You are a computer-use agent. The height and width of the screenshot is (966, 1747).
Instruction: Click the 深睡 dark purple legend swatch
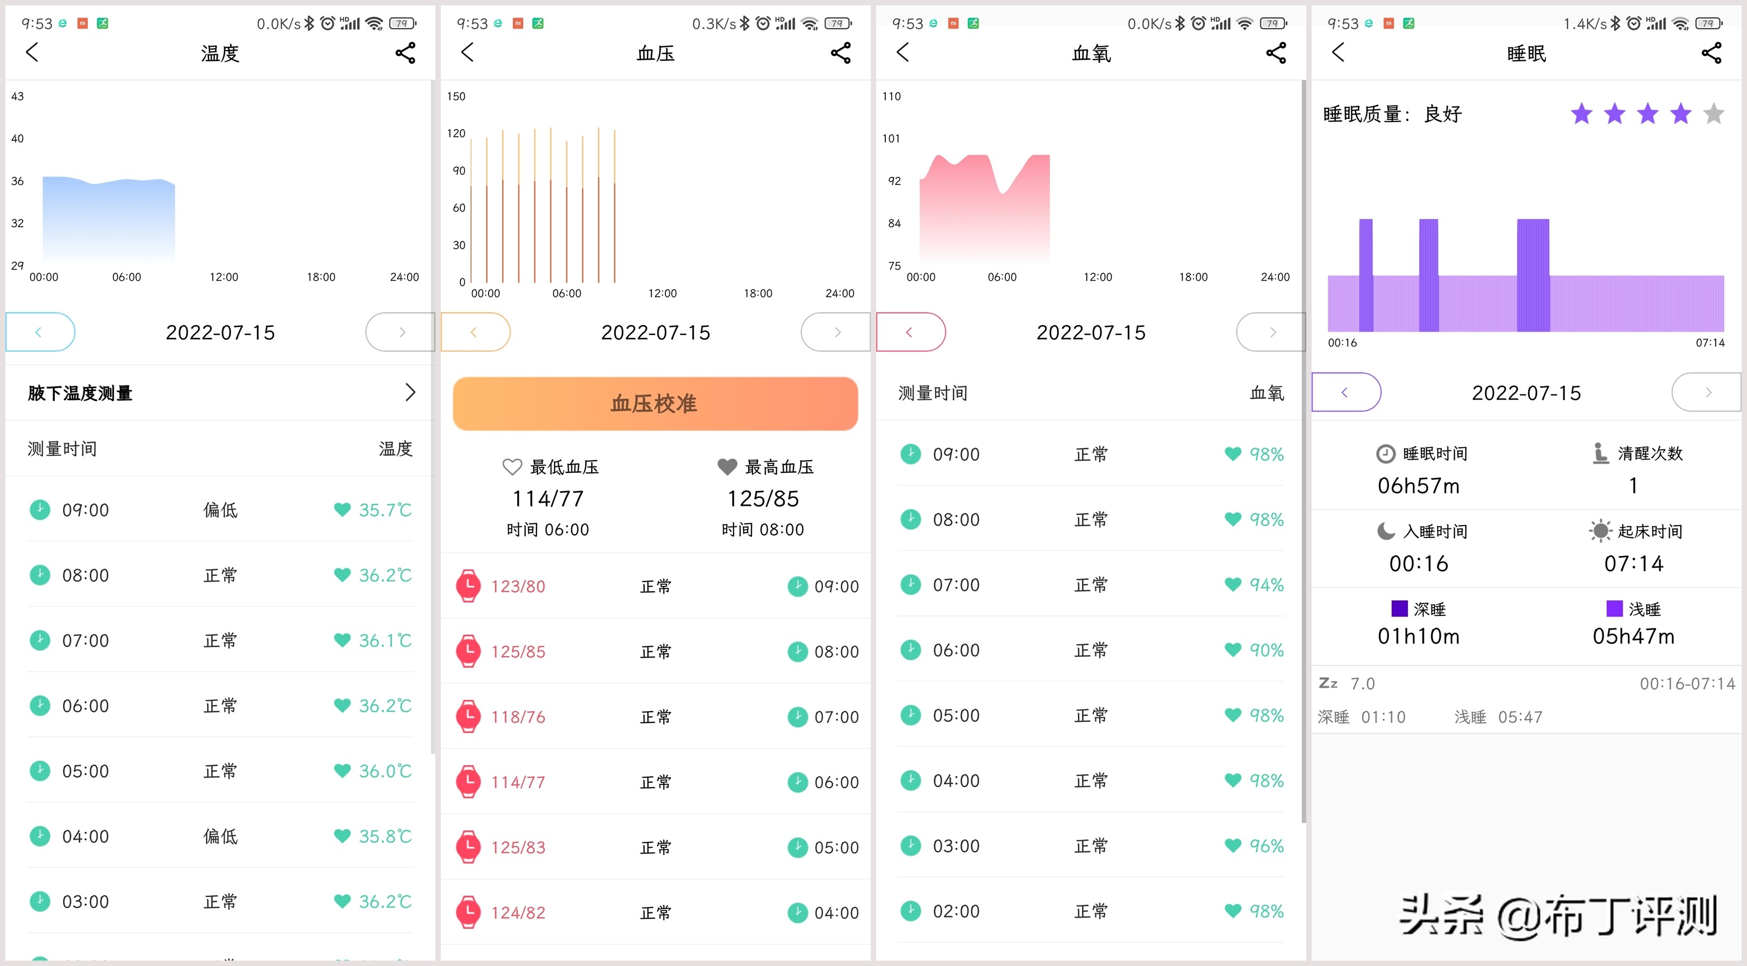[x=1399, y=609]
